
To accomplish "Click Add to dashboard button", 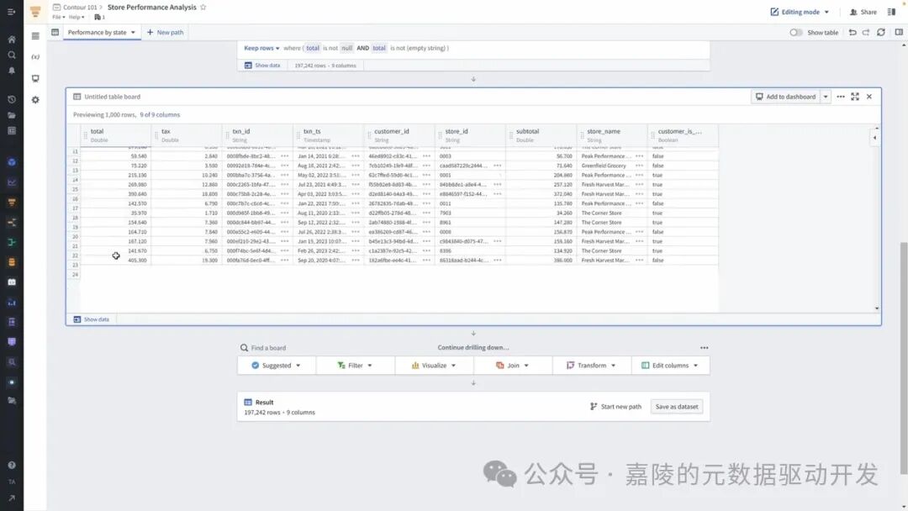I will 786,97.
